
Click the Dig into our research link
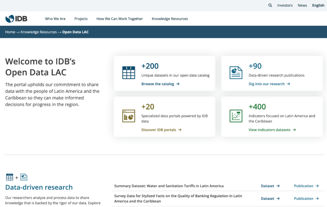point(269,84)
